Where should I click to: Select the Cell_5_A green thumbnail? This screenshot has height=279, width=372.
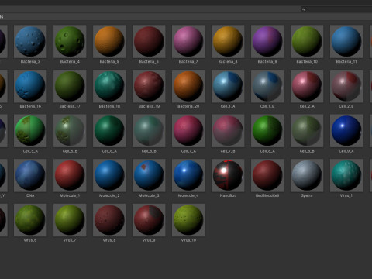30,131
